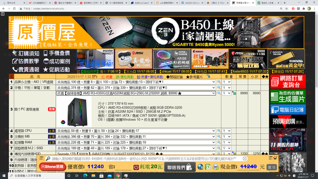Click the 重估 reset button
Viewport: 318px width, 179px height.
point(272,167)
